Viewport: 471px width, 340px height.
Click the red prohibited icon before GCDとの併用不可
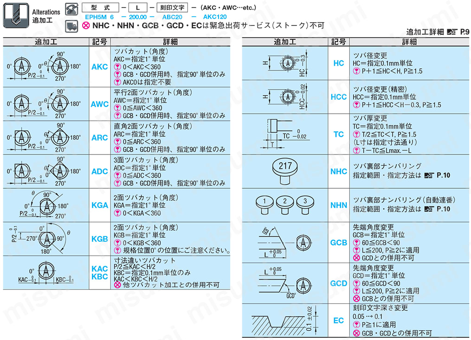[x=356, y=258]
